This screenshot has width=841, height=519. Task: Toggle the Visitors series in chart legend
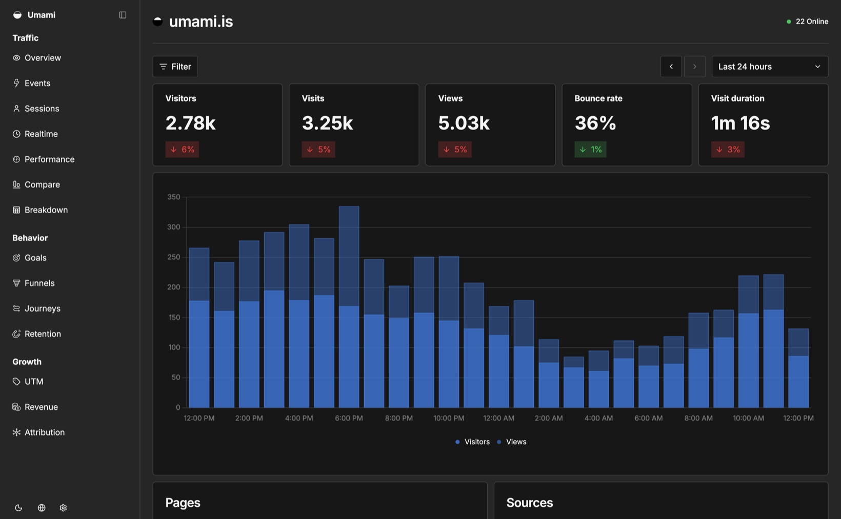pyautogui.click(x=472, y=442)
